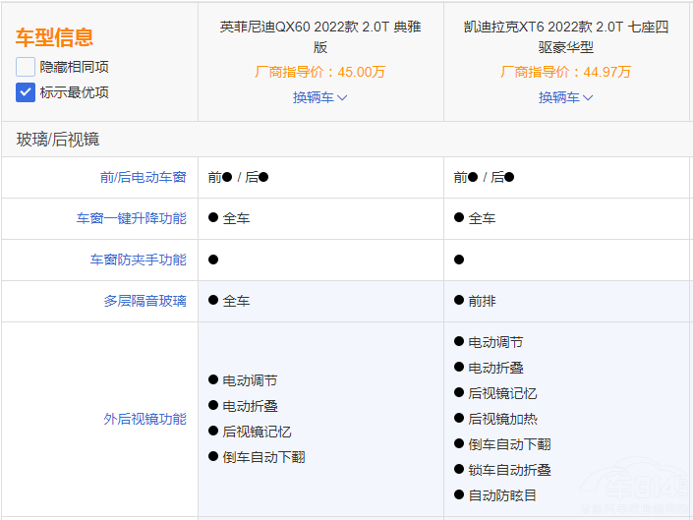Open the 车窗一键升降功能 parameter link

click(x=132, y=218)
